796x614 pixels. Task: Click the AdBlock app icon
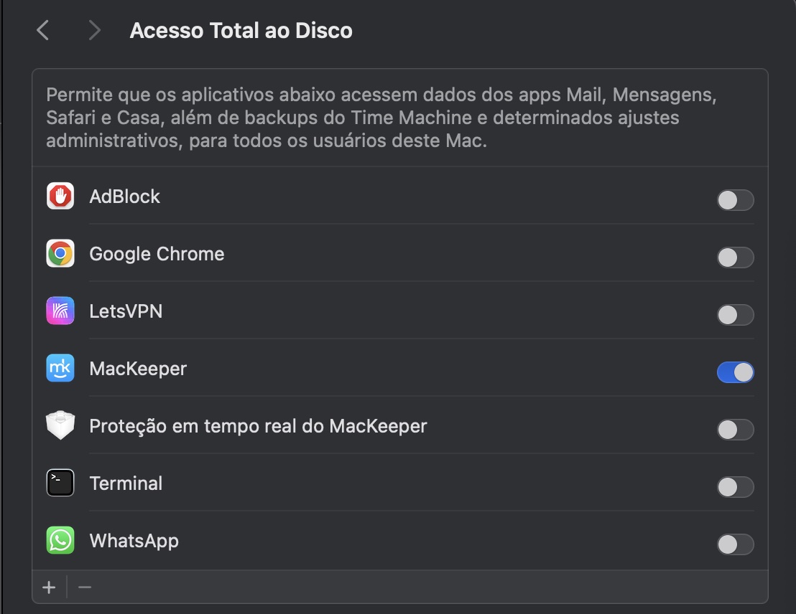coord(60,196)
